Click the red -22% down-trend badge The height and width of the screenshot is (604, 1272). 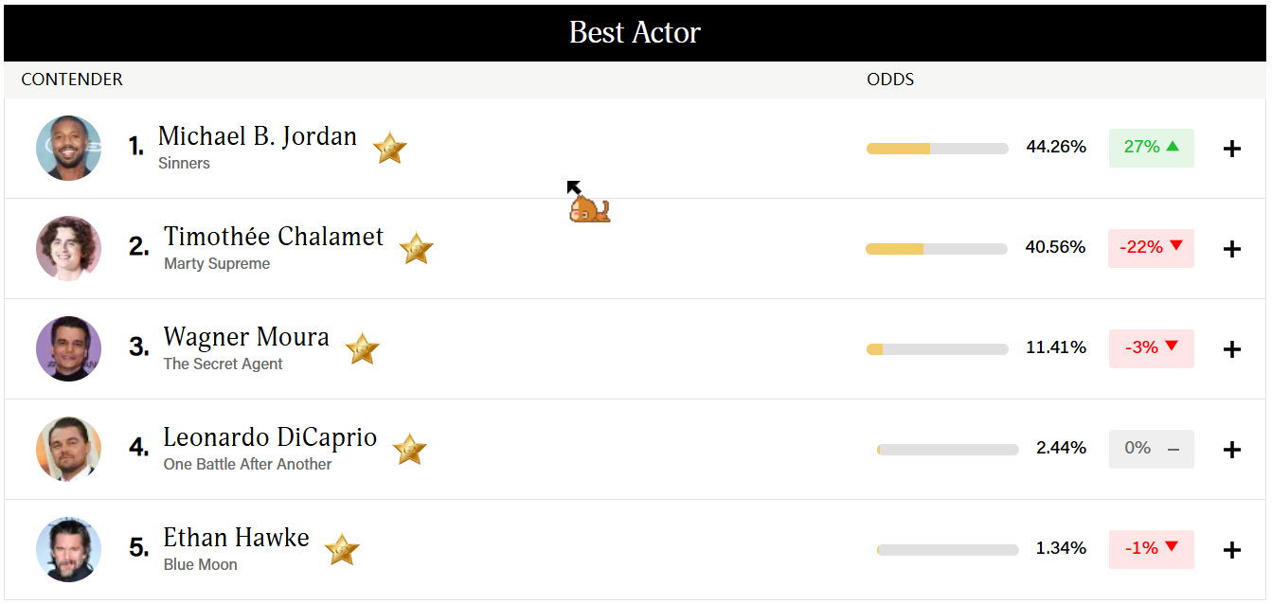click(x=1151, y=248)
